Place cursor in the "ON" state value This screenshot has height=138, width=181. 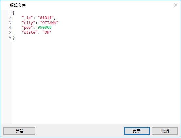coord(47,32)
